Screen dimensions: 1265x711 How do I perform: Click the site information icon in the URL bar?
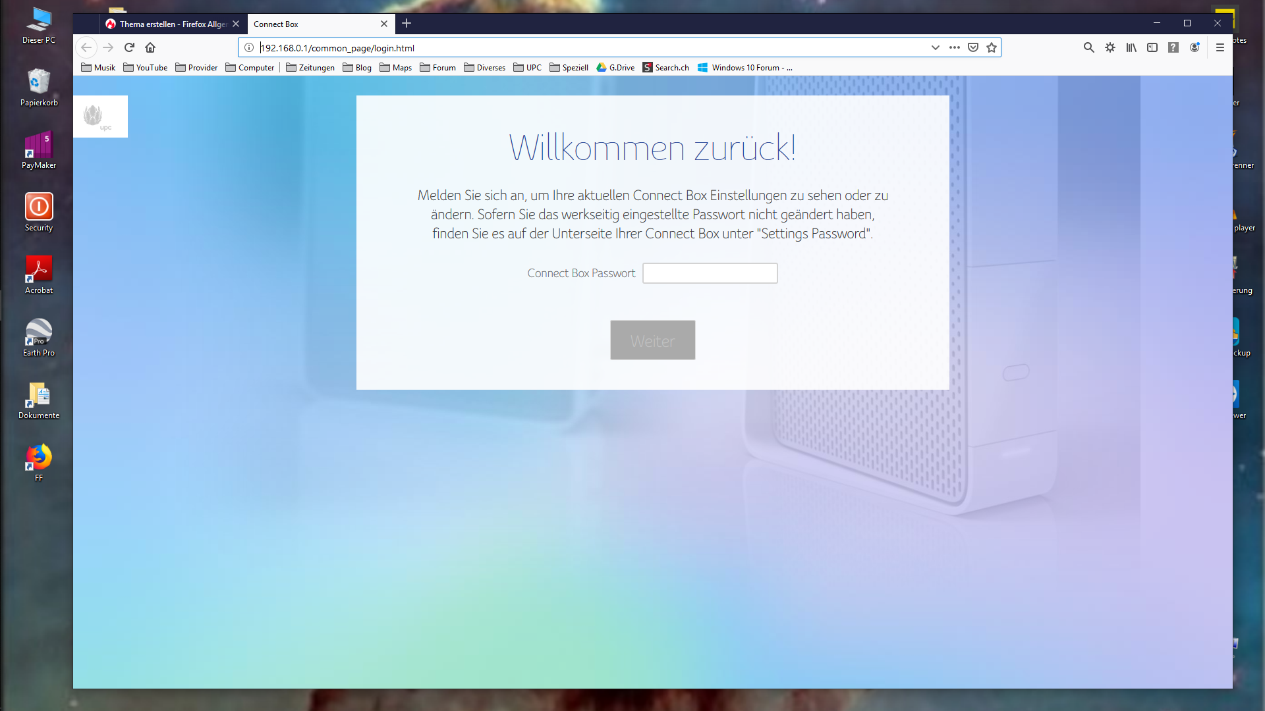coord(249,47)
